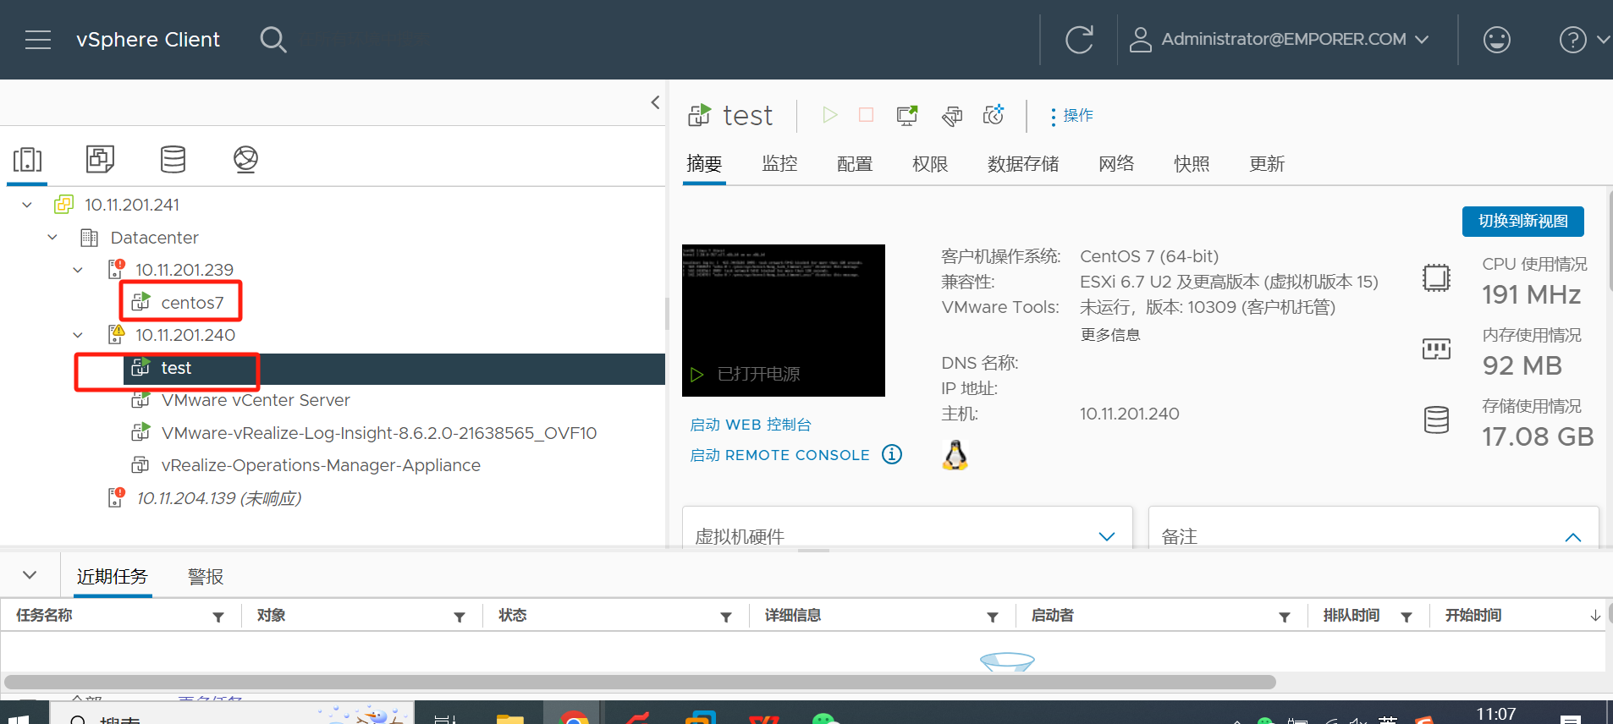The height and width of the screenshot is (724, 1613).
Task: Filter the 任务名称 column
Action: [x=218, y=617]
